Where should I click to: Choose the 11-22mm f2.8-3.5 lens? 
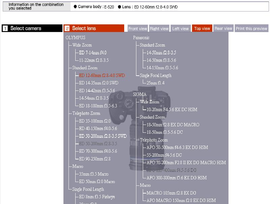(x=94, y=60)
